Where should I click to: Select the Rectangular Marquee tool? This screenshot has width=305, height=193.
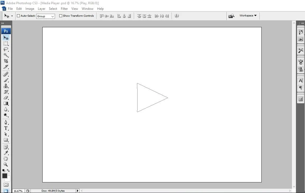coord(6,43)
